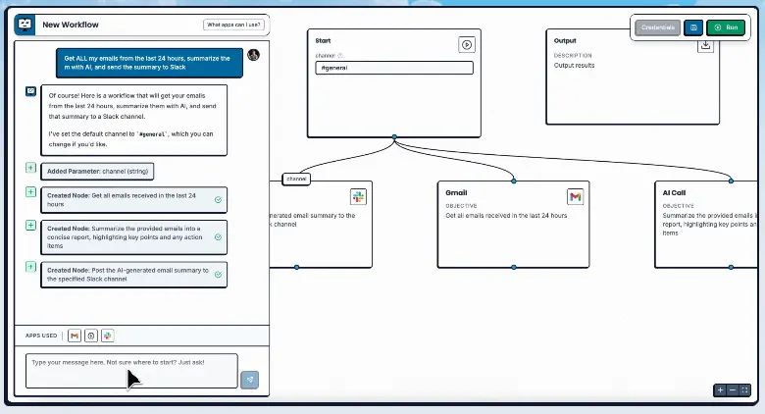Select the AI Call node title
The width and height of the screenshot is (765, 414).
coord(674,193)
